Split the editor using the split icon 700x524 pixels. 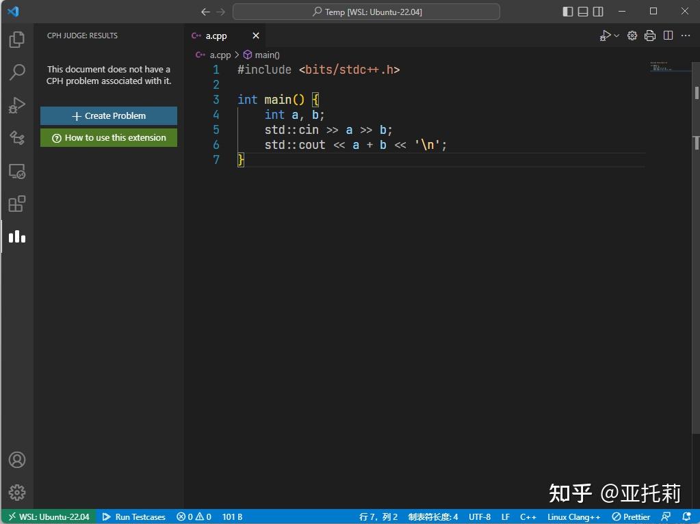point(667,36)
